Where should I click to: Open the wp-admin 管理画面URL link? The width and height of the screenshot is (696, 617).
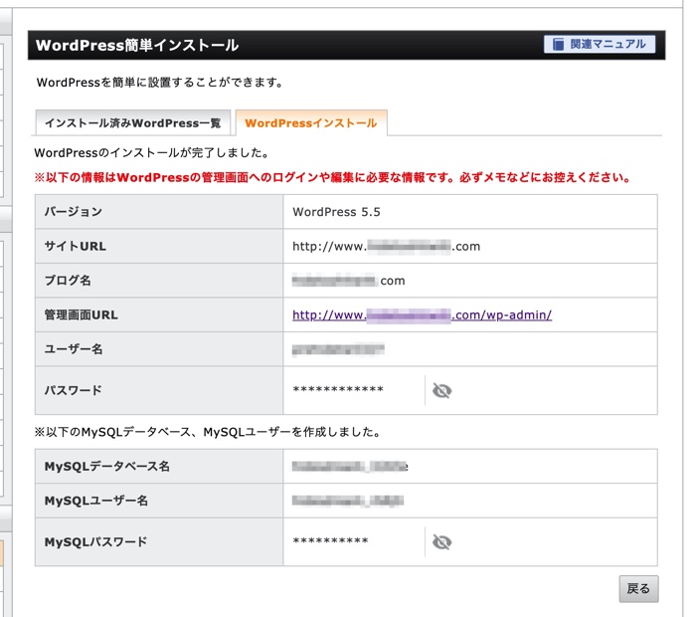[422, 314]
